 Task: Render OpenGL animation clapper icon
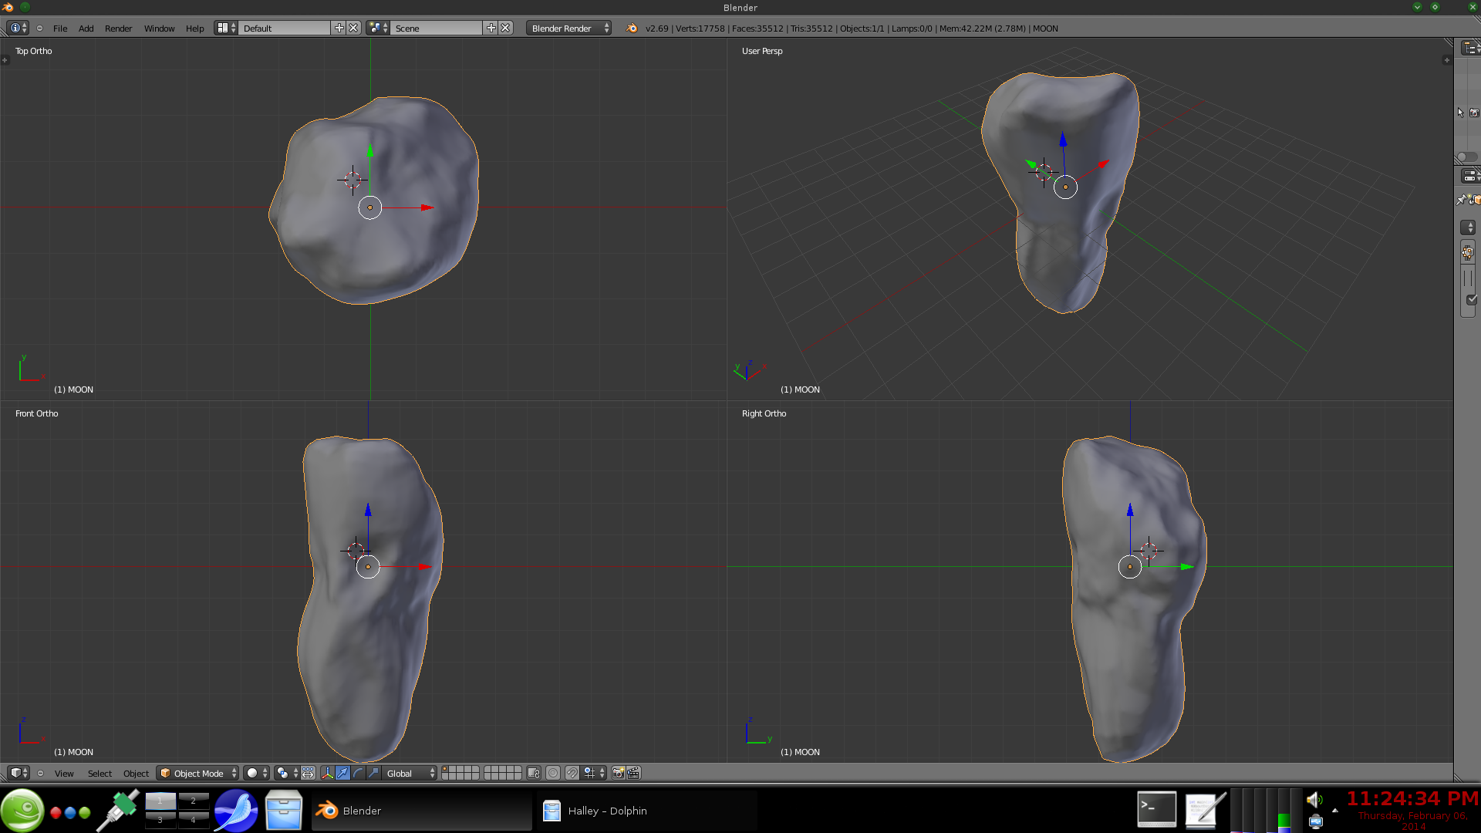[633, 773]
